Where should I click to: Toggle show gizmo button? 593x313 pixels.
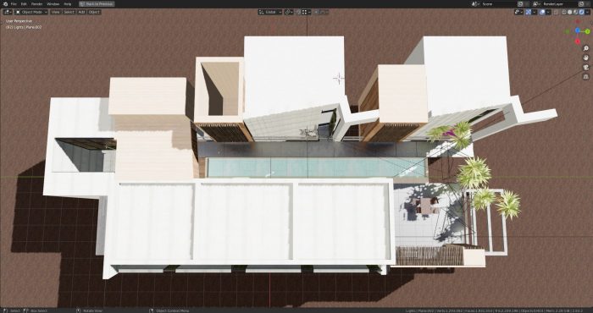529,12
